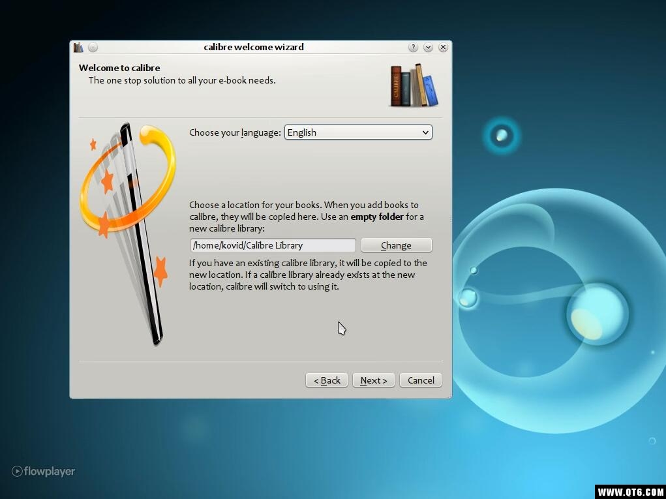
Task: Cancel the calibre welcome wizard
Action: 421,380
